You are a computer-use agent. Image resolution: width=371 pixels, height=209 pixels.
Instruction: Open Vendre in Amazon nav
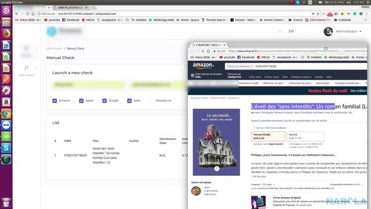[319, 77]
